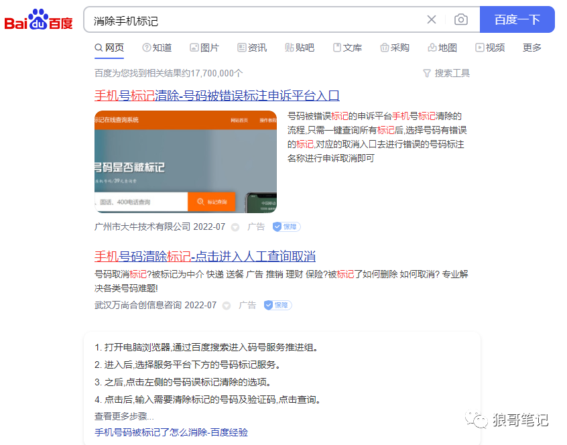Click 保障 badge under 广州市大牛技术有限公司
Screen dimensions: 567x445
(x=286, y=227)
